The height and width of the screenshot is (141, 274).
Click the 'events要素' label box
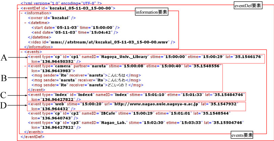coord(242,135)
